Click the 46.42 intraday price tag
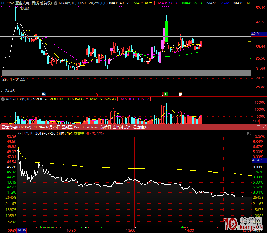The image size is (267, 233). coord(257,160)
